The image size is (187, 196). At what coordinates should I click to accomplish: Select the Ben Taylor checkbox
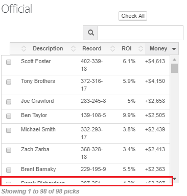pos(9,116)
